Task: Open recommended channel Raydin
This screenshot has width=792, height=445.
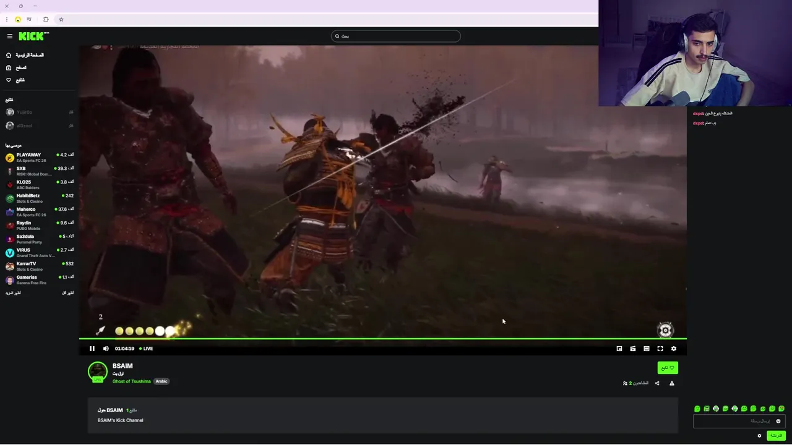Action: pyautogui.click(x=40, y=226)
